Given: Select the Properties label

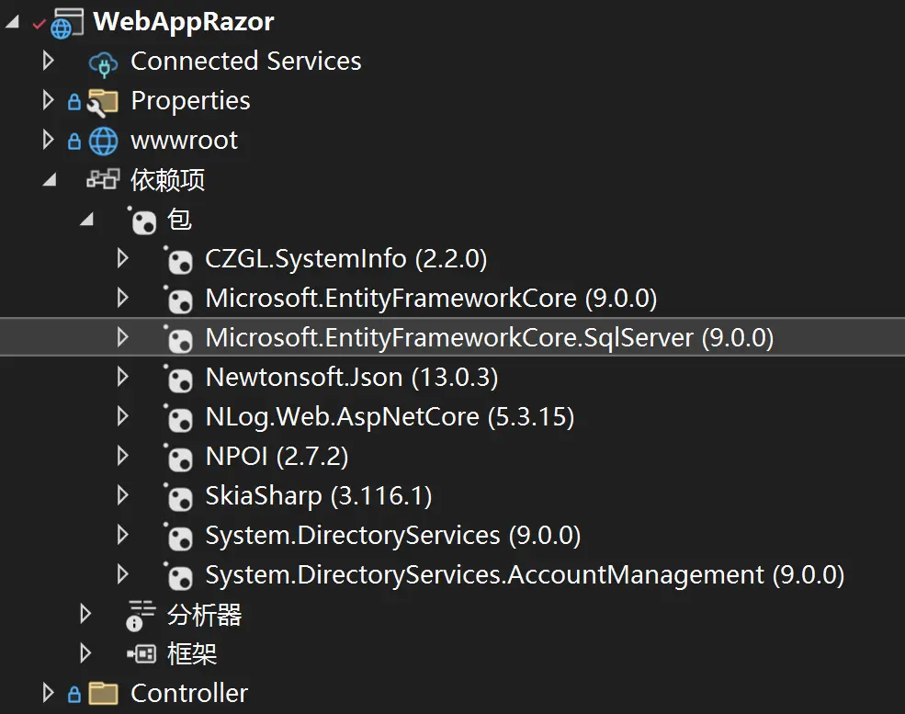Looking at the screenshot, I should [190, 101].
